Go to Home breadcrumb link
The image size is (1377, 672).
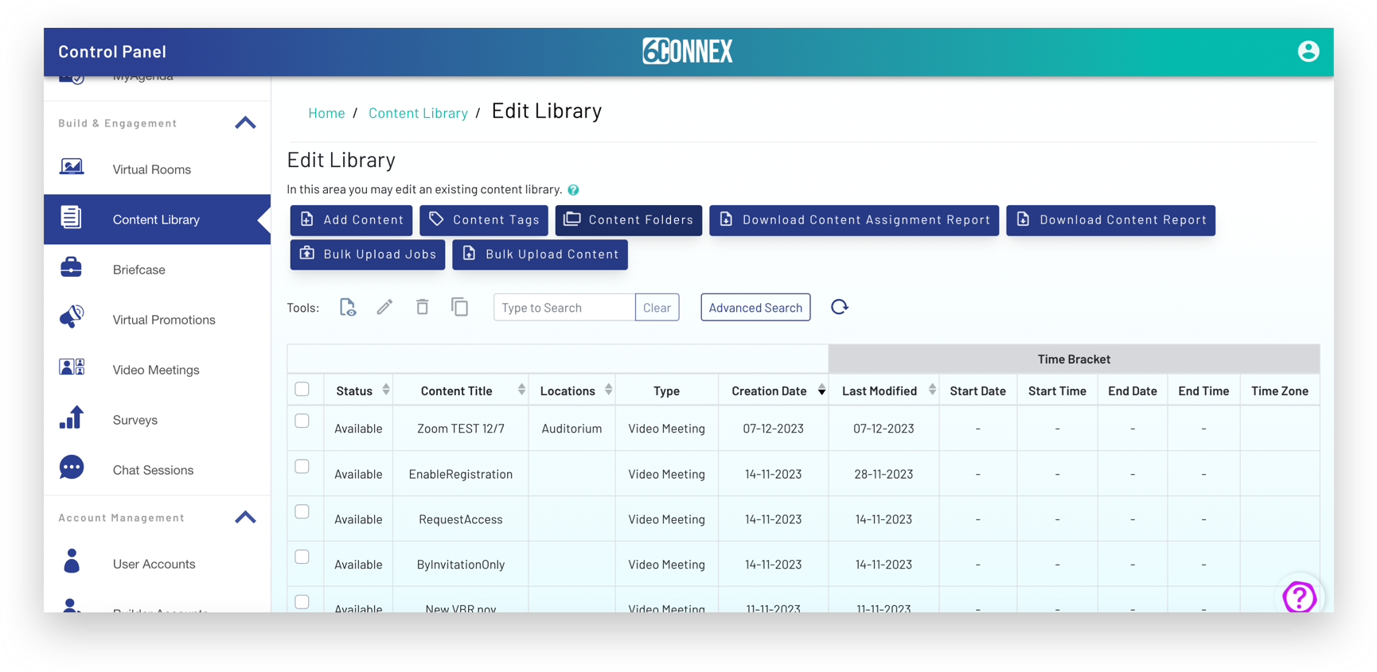click(x=326, y=113)
